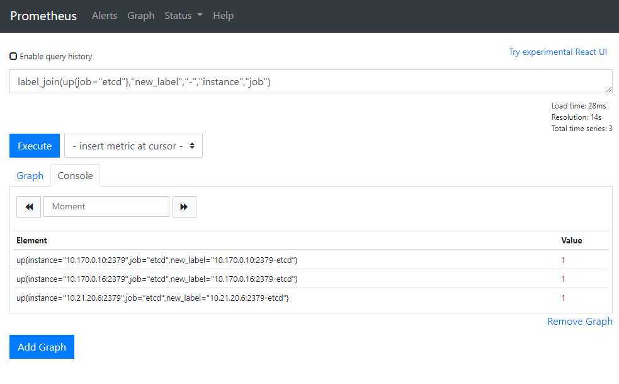Click inside the label_join query expression box
The image size is (619, 384).
(x=310, y=82)
